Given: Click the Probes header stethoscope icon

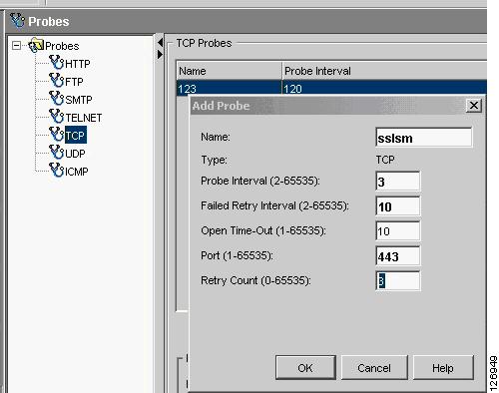Looking at the screenshot, I should coord(17,21).
